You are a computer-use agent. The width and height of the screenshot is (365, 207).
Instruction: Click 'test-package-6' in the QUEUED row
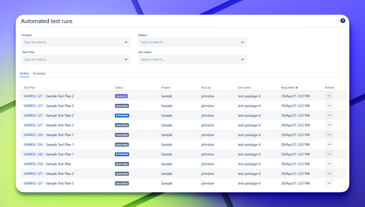(x=249, y=96)
